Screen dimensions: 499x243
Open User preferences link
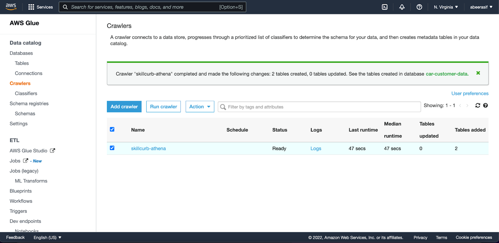pos(470,94)
